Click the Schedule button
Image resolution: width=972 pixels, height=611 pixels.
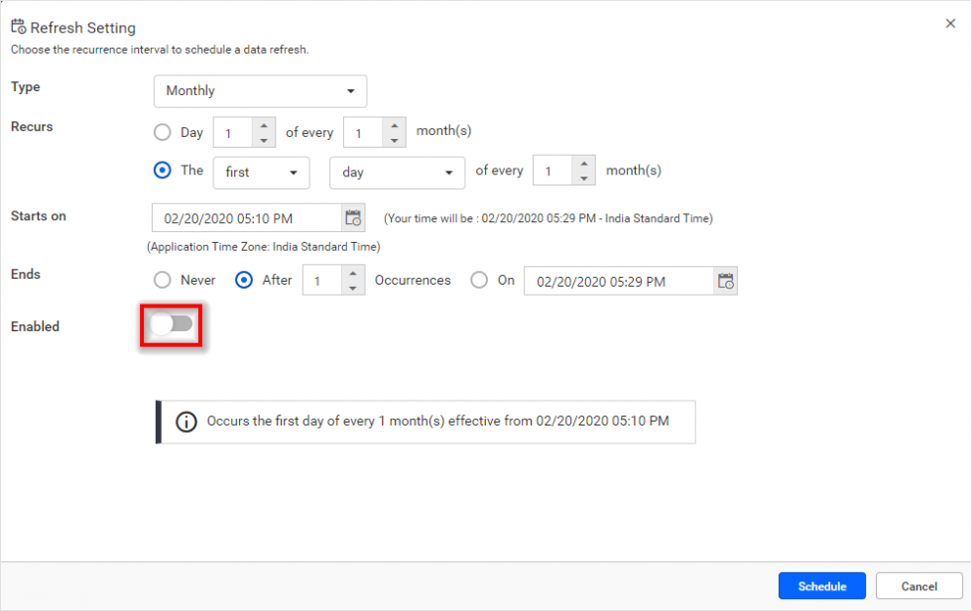(821, 585)
